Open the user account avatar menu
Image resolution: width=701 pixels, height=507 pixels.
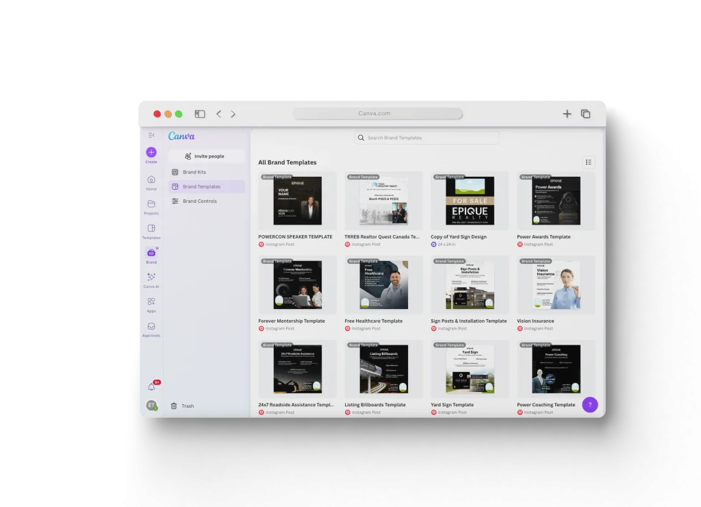[151, 406]
